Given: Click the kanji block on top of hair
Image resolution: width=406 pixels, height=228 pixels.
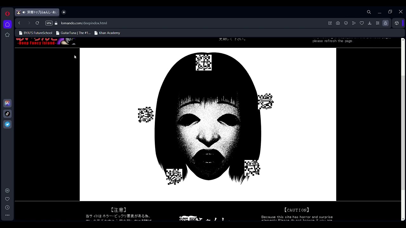Looking at the screenshot, I should click(204, 62).
